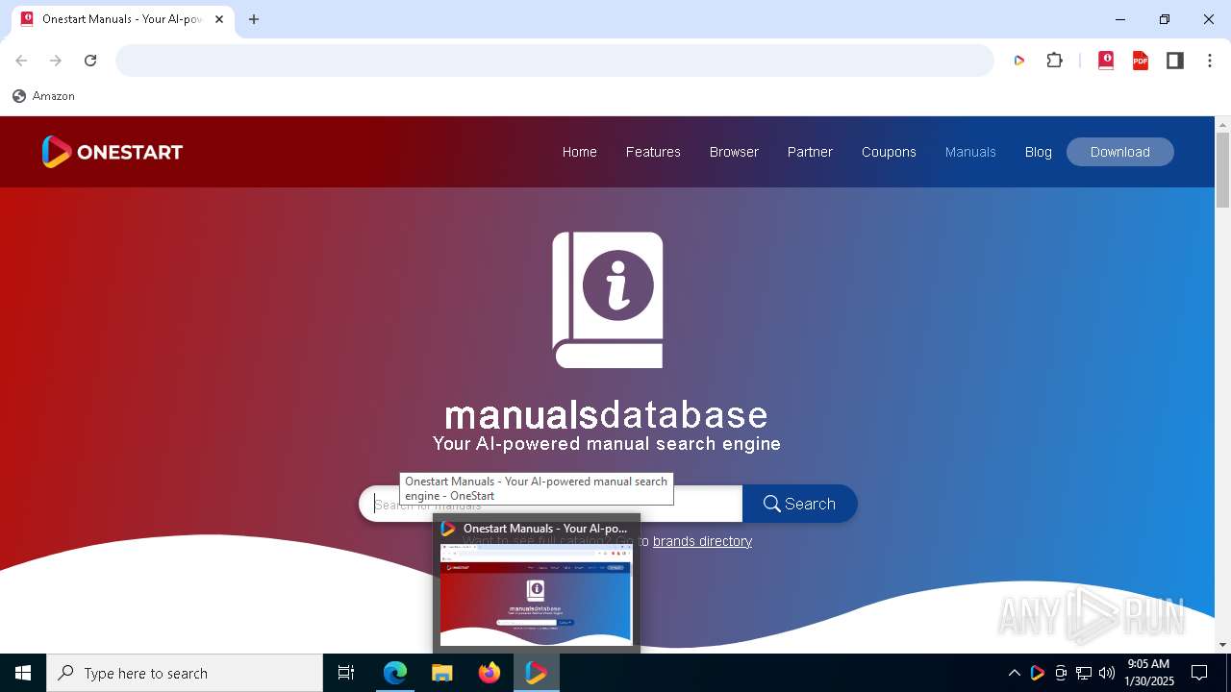Viewport: 1231px width, 692px height.
Task: Go to Home in the site menu
Action: pyautogui.click(x=580, y=152)
